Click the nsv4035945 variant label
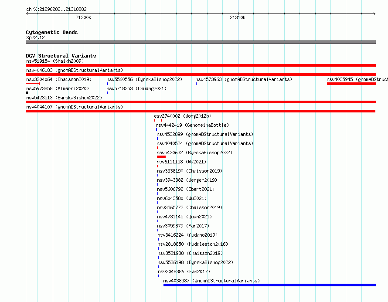 pos(357,79)
